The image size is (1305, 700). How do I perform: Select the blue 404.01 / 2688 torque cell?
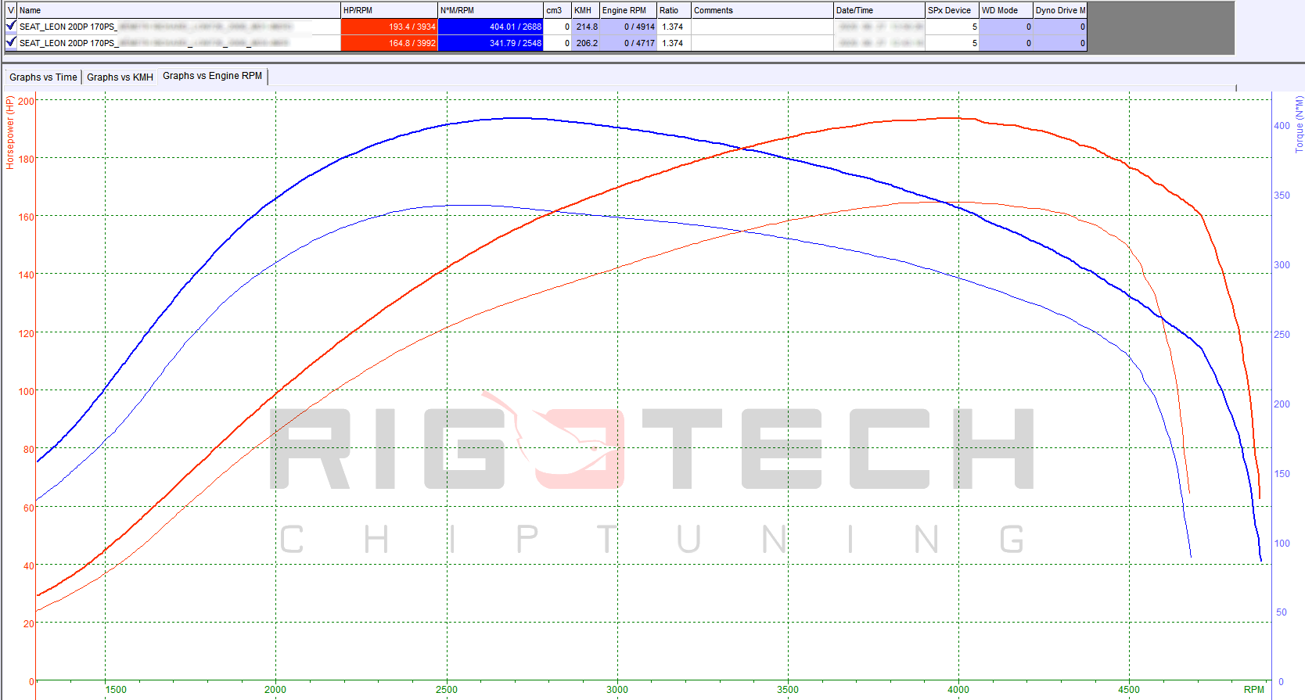tap(491, 27)
